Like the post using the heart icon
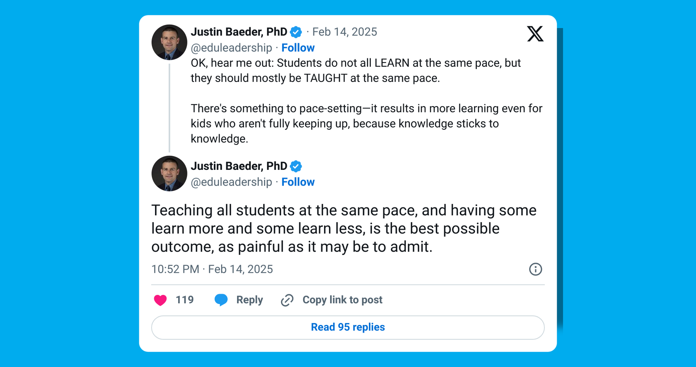Screen dimensions: 696x367 [160, 300]
